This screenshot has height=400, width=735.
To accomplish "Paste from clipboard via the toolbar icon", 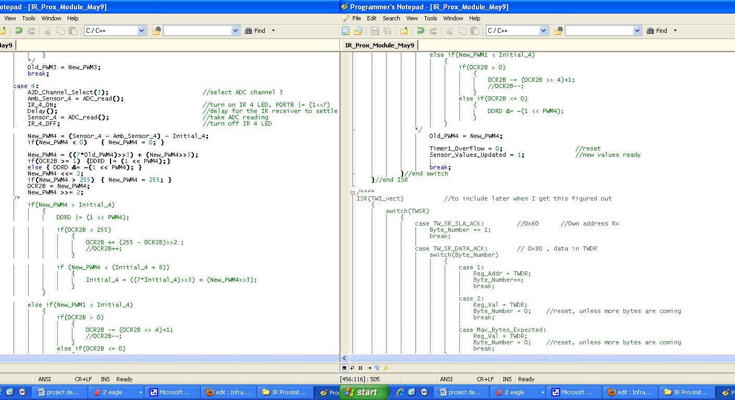I will coord(474,30).
